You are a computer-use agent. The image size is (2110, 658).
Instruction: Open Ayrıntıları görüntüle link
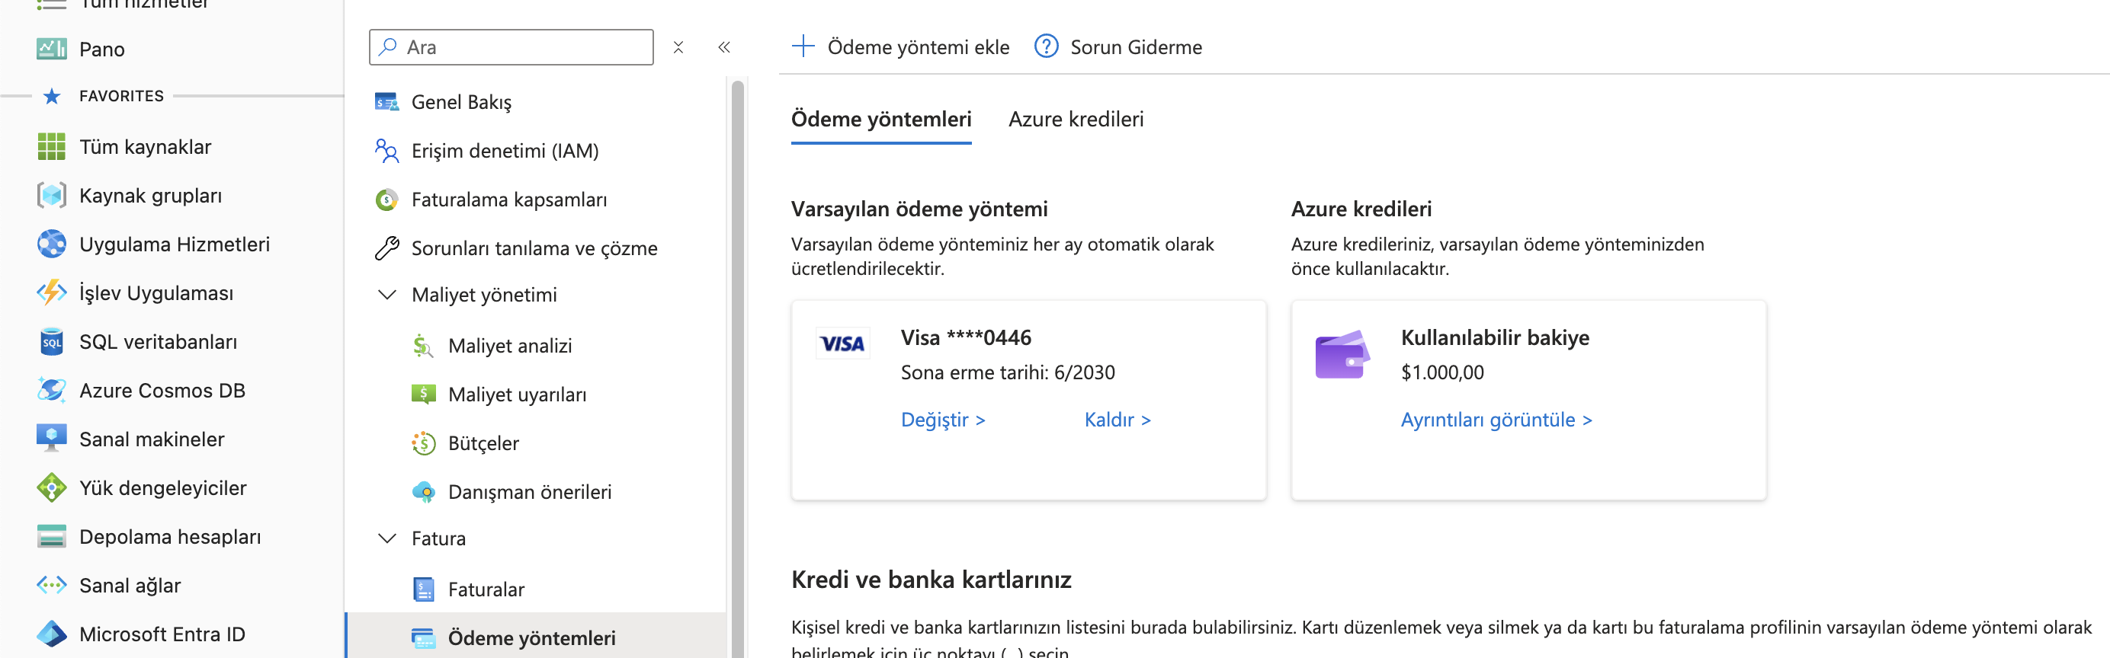(1496, 420)
